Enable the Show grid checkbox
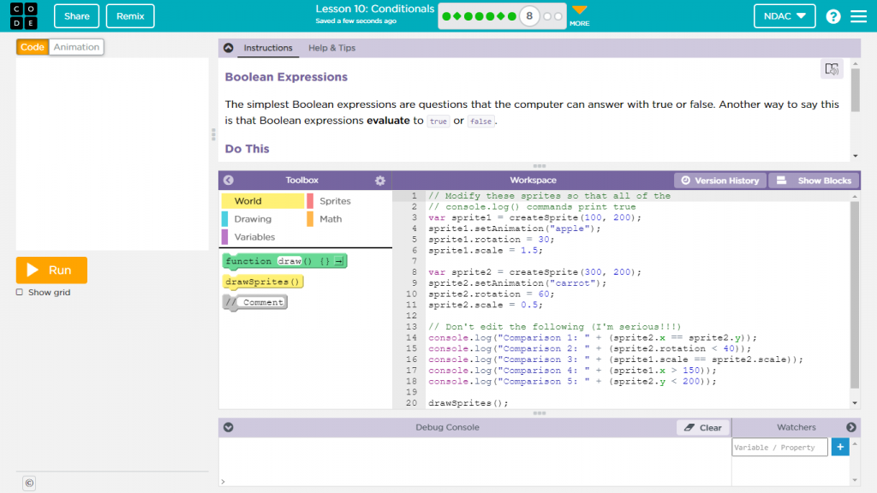The height and width of the screenshot is (493, 877). pyautogui.click(x=20, y=293)
